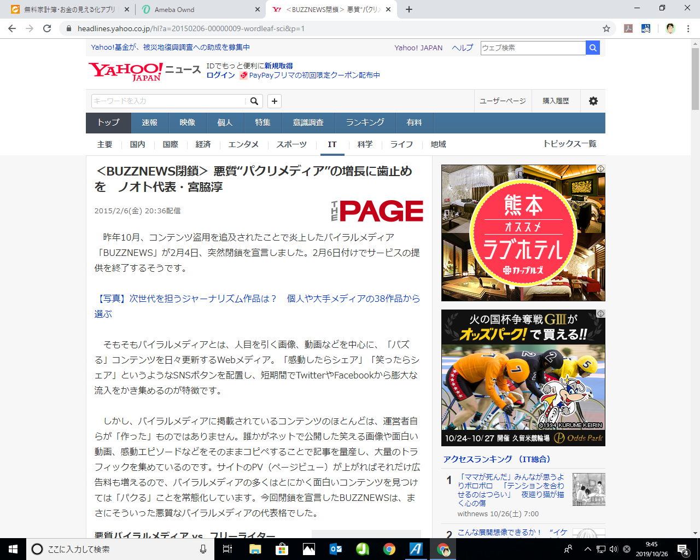Click the keyword search magnifier icon
This screenshot has width=700, height=560.
[x=254, y=101]
